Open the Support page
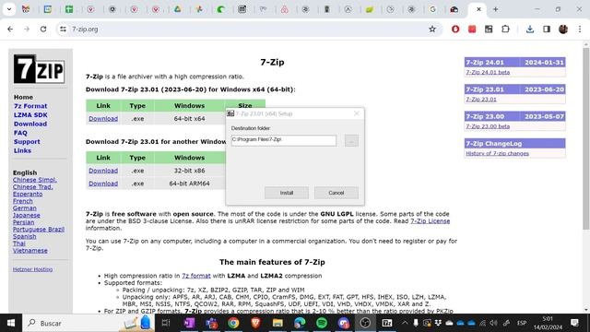Screen dimensions: 590x332 coord(27,141)
